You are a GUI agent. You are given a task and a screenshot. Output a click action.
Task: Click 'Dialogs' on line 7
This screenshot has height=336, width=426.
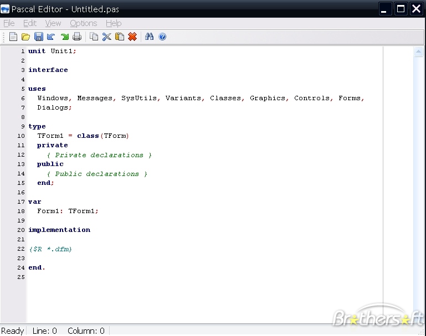click(53, 107)
